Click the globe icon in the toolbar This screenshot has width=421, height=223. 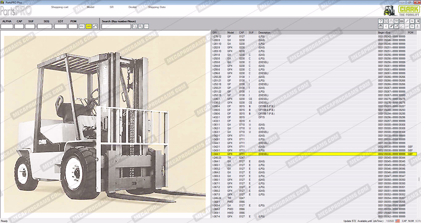point(417,21)
